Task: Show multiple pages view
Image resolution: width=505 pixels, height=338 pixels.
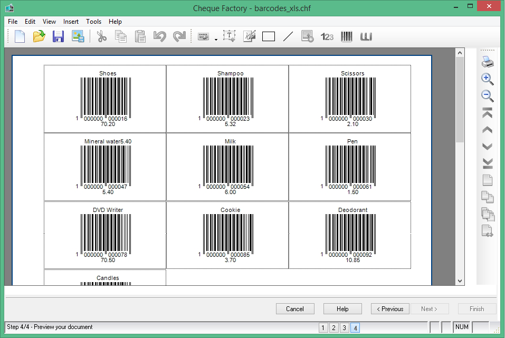Action: [488, 215]
